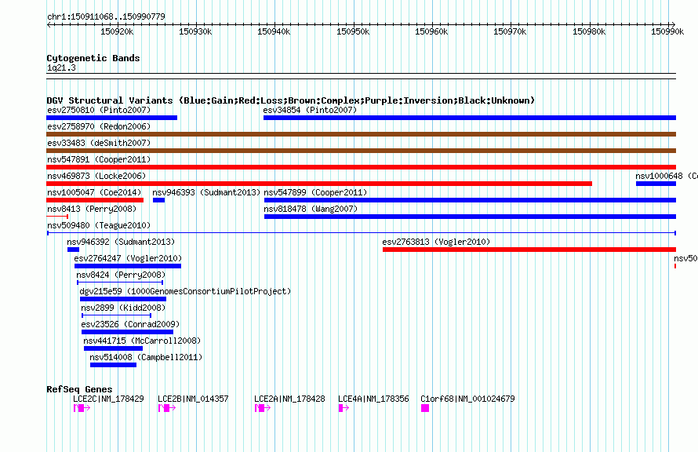Viewport: 698px width, 452px height.
Task: Click the small nsv946392 blue bar
Action: click(73, 250)
